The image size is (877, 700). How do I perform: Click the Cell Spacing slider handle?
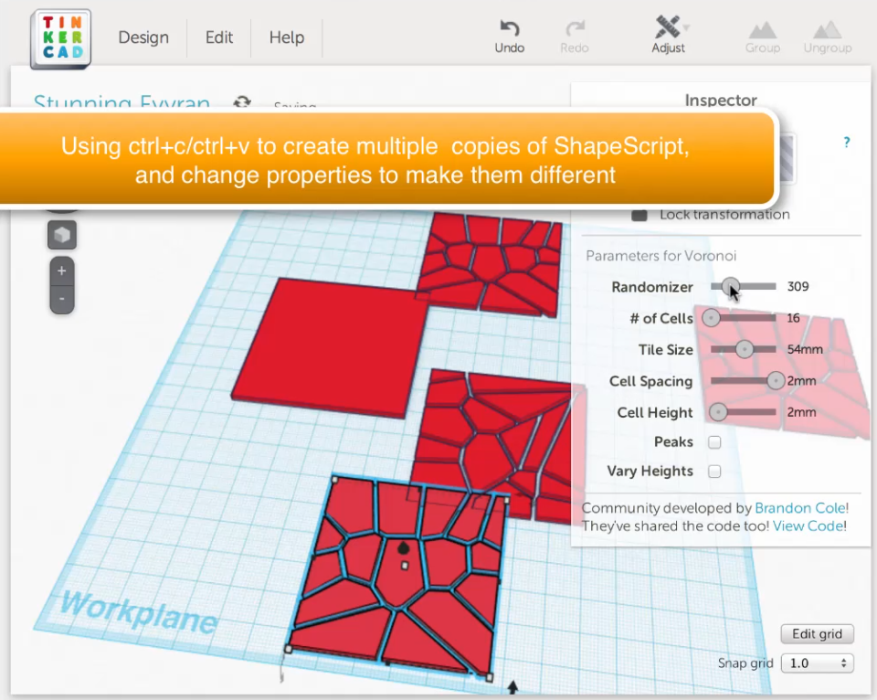776,380
